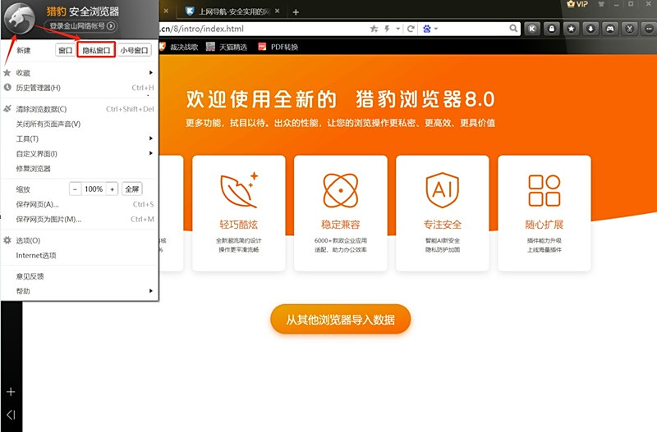Open the dropdown next to lightning icon
Image resolution: width=657 pixels, height=432 pixels.
click(x=397, y=29)
